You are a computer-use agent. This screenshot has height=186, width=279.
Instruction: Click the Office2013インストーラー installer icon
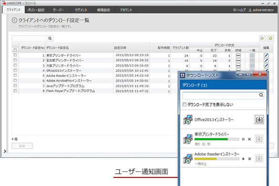(188, 120)
